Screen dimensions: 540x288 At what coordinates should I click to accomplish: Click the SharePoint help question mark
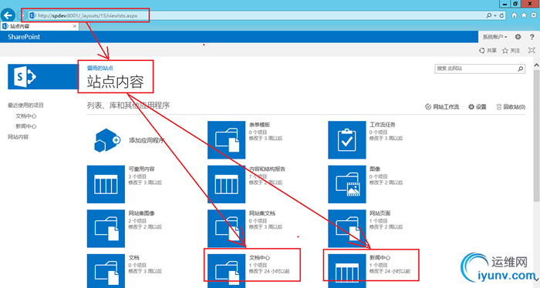[x=532, y=37]
